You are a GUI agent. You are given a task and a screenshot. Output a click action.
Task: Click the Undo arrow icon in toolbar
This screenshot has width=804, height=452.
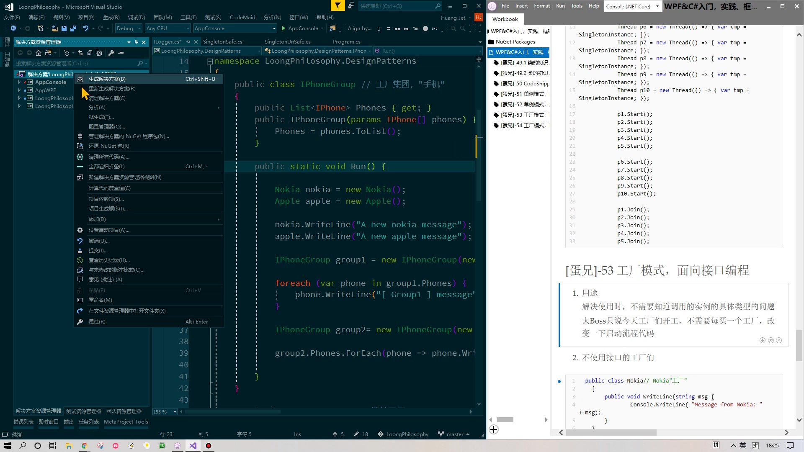tap(86, 28)
